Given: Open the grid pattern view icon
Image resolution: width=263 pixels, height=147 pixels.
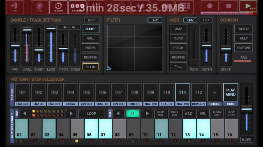Looking at the screenshot, I should [185, 7].
